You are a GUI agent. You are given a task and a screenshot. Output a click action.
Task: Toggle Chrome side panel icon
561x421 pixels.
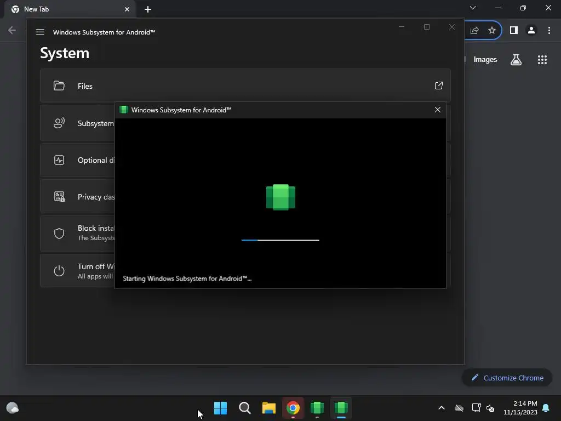[514, 31]
